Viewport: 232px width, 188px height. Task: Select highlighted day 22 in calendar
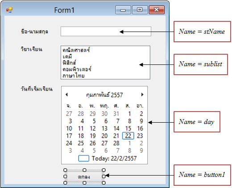pyautogui.click(x=128, y=136)
